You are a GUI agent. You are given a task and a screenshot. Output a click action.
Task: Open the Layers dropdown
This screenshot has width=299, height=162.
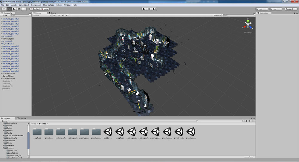point(261,9)
